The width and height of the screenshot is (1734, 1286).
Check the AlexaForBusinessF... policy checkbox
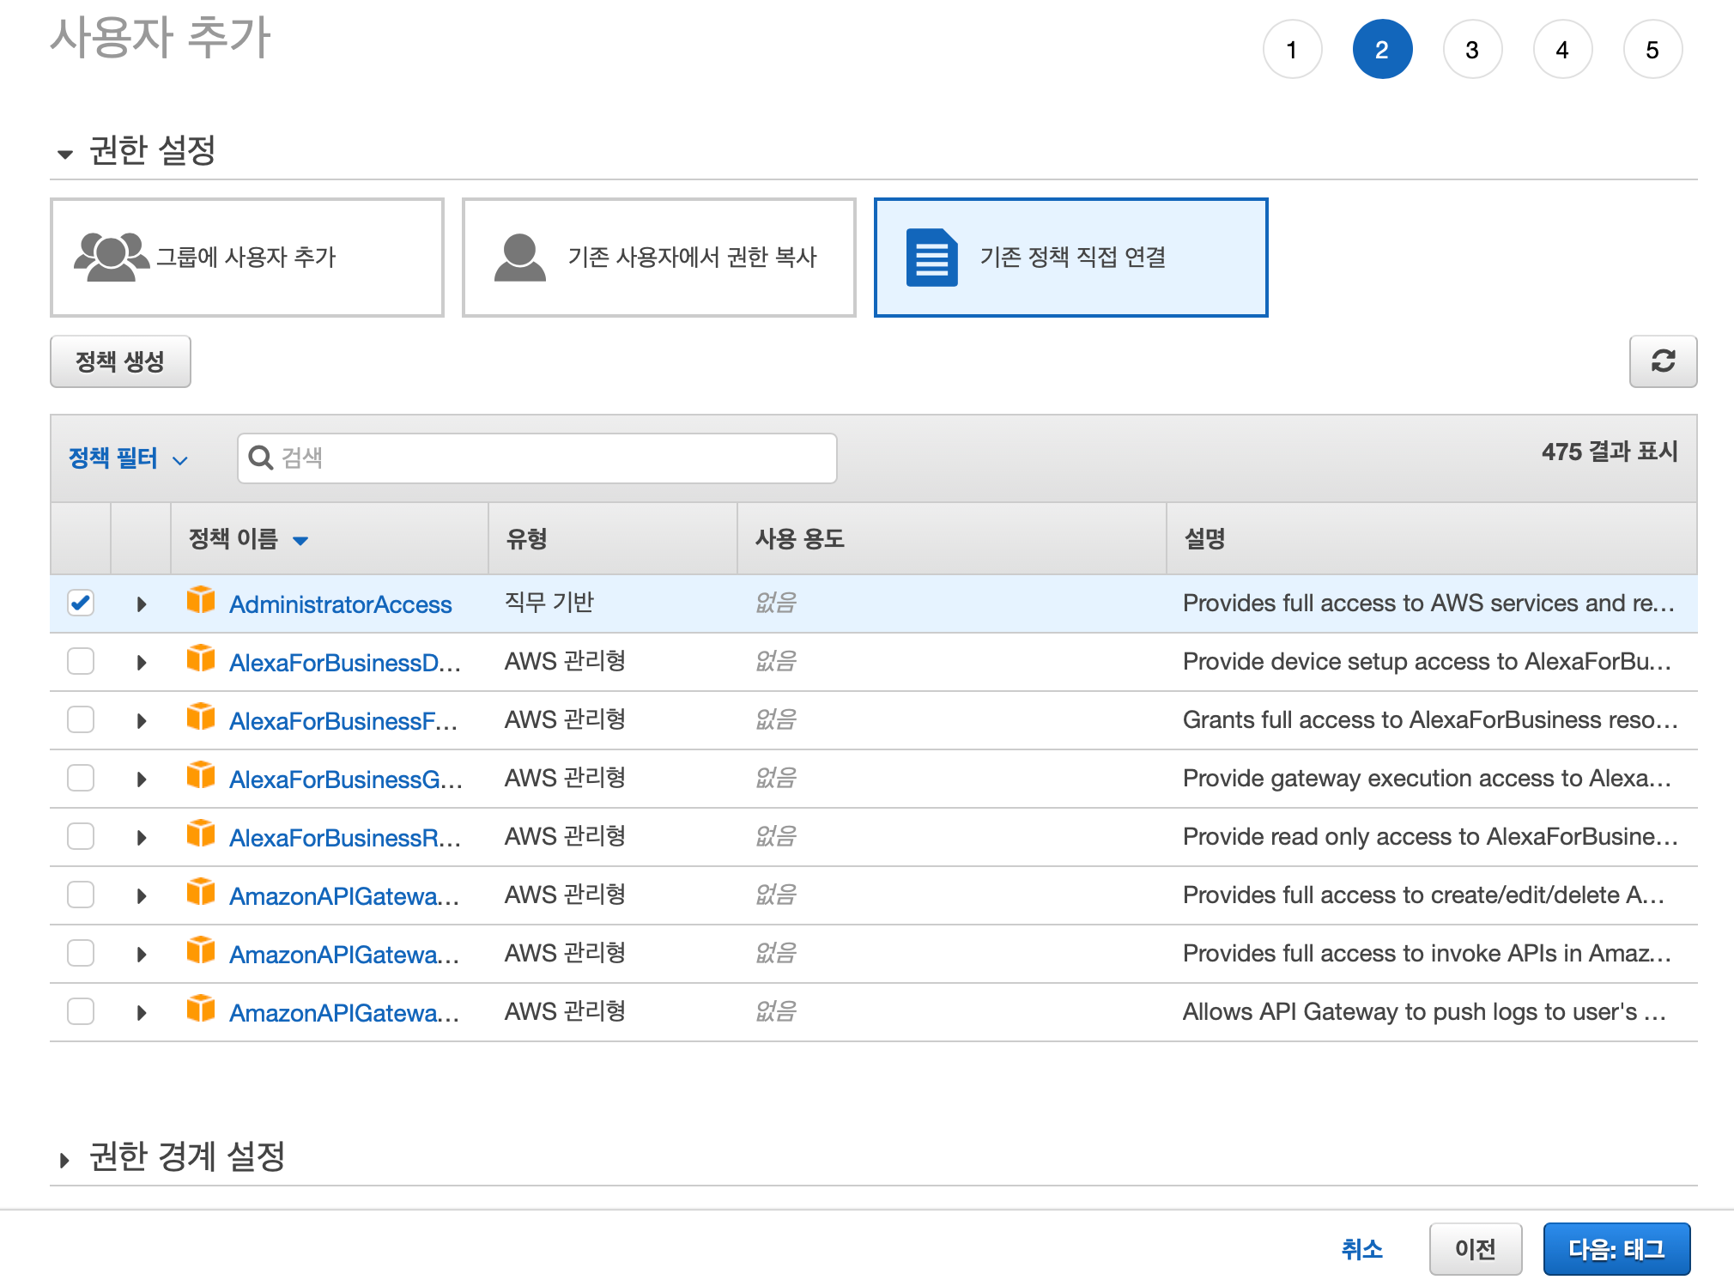[81, 719]
